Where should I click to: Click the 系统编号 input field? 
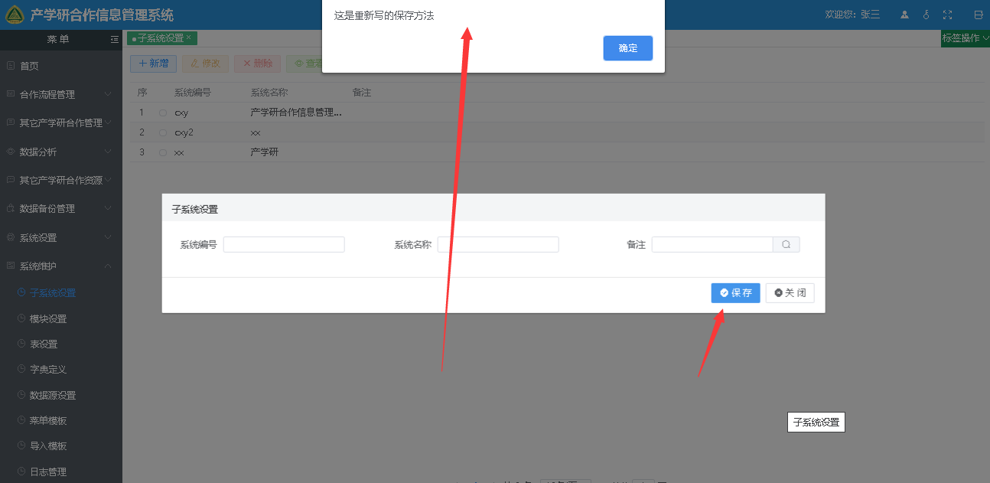(284, 245)
